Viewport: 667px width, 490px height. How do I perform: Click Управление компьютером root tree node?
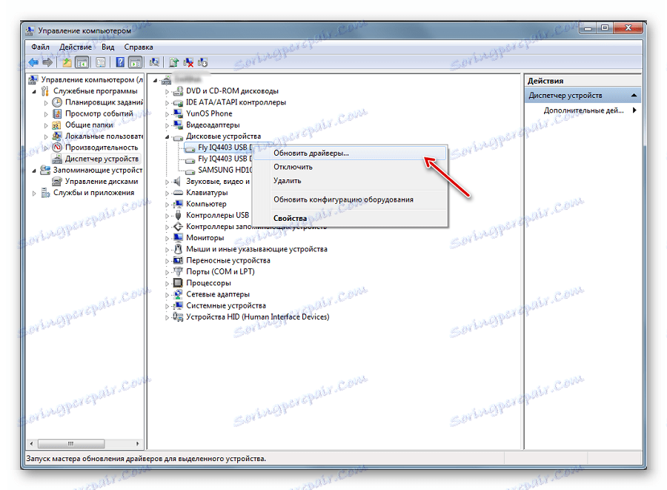(x=92, y=79)
